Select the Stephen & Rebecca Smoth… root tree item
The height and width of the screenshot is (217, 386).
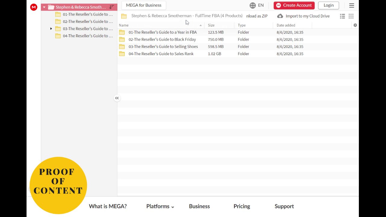click(81, 7)
